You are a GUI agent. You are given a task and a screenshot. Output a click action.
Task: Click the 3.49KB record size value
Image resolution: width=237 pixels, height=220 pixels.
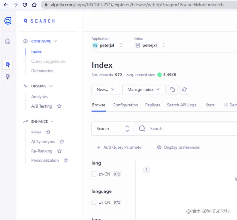[170, 75]
